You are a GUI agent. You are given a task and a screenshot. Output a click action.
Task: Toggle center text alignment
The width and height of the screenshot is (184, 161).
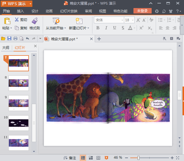pos(168,28)
